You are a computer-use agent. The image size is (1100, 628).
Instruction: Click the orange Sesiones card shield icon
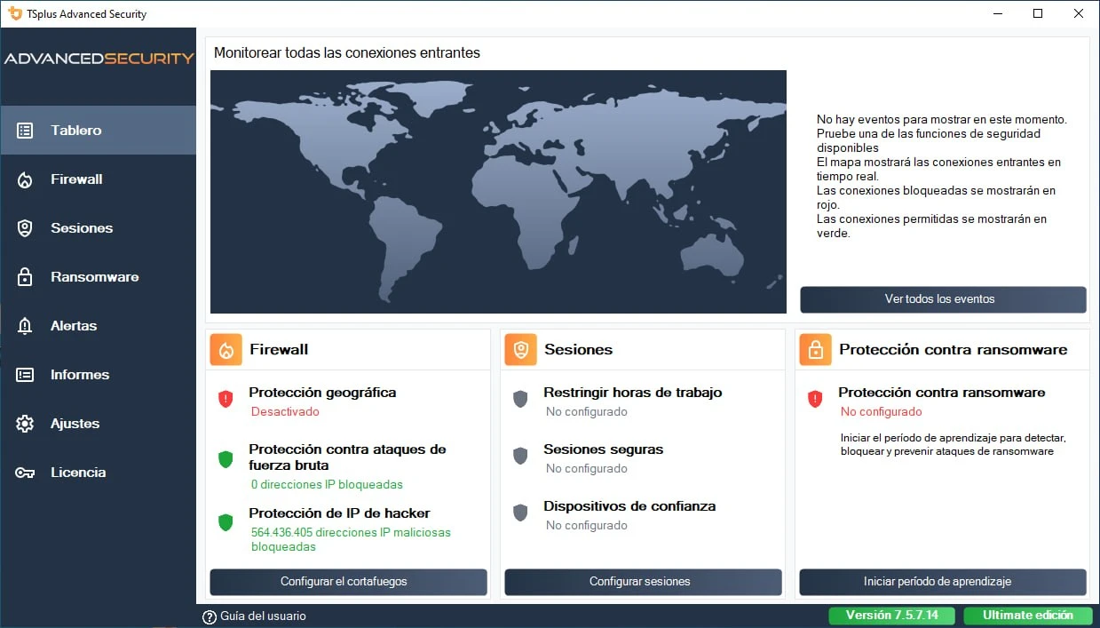pos(520,350)
